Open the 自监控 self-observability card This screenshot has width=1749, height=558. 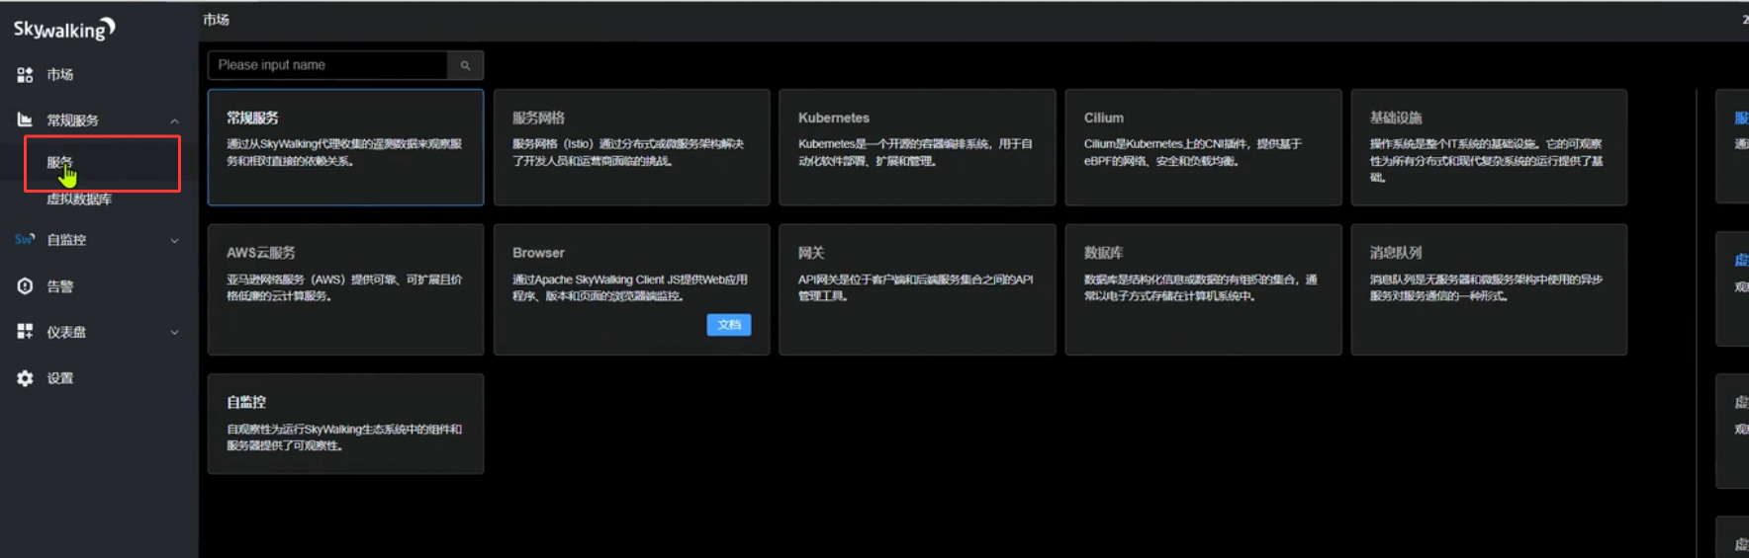point(345,424)
